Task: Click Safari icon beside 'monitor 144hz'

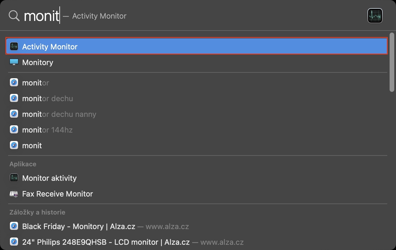Action: [x=14, y=130]
